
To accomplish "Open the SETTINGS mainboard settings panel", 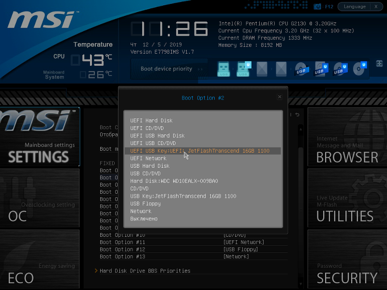I will point(40,137).
